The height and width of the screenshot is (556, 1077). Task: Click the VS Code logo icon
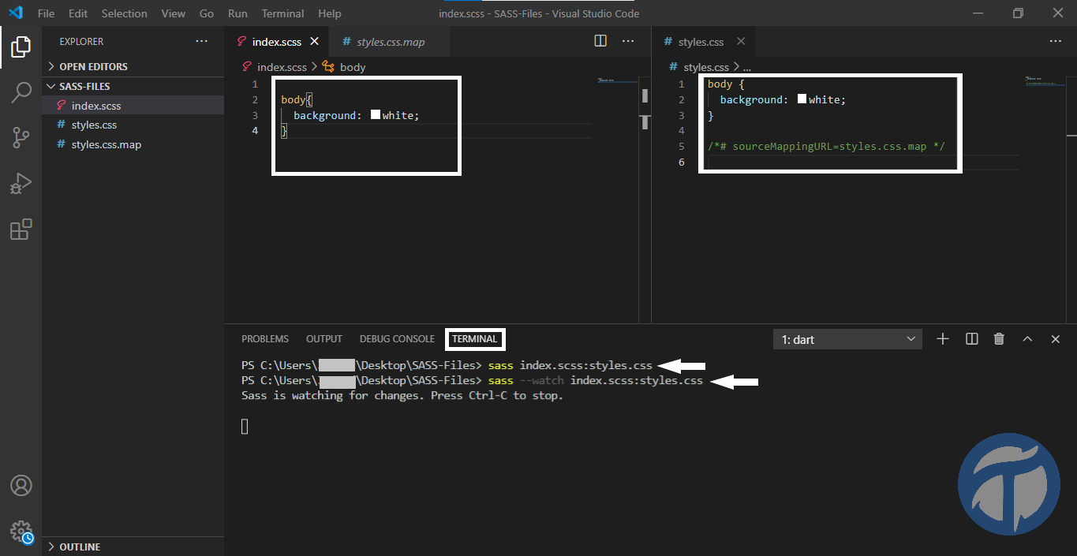(x=15, y=13)
